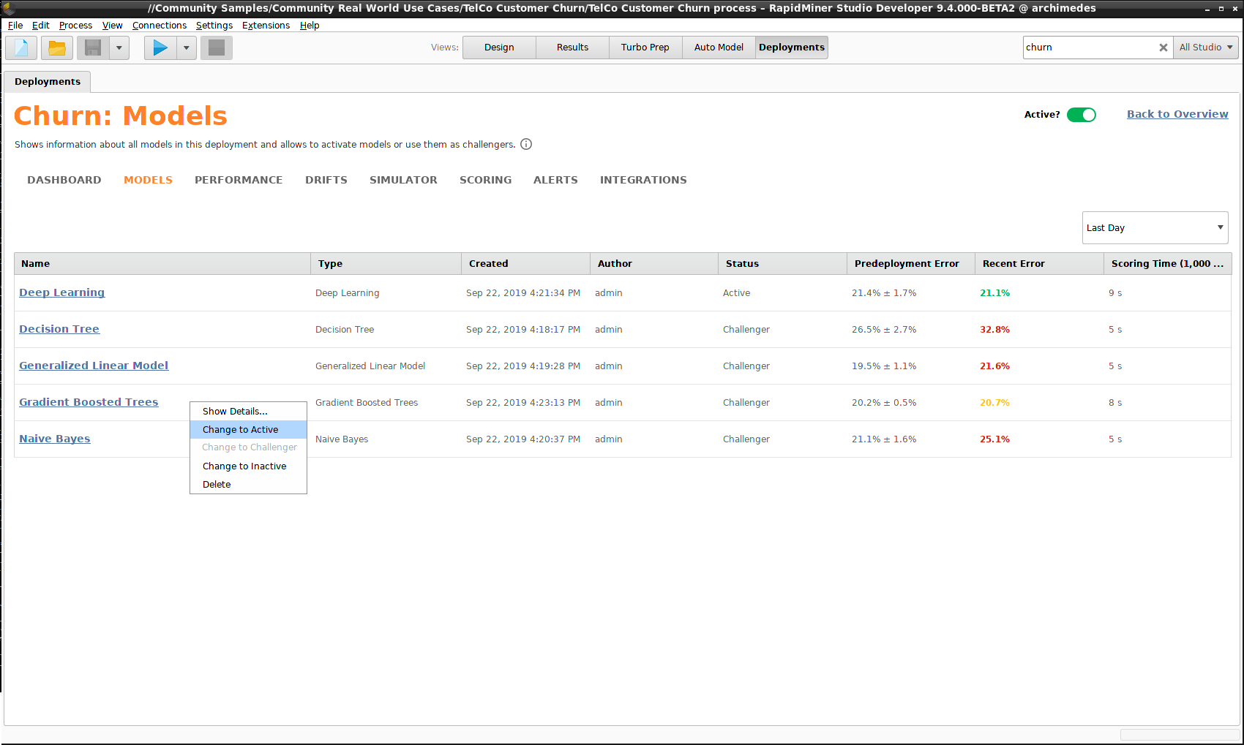Click the 19.5% ± 1.1% predeployment error
Image resolution: width=1244 pixels, height=745 pixels.
click(884, 366)
